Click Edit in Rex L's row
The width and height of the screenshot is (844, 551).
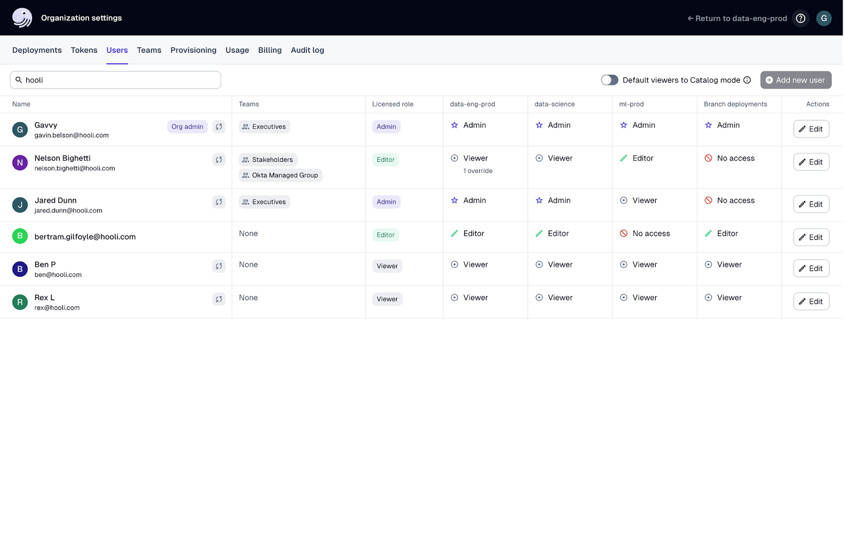pos(812,302)
